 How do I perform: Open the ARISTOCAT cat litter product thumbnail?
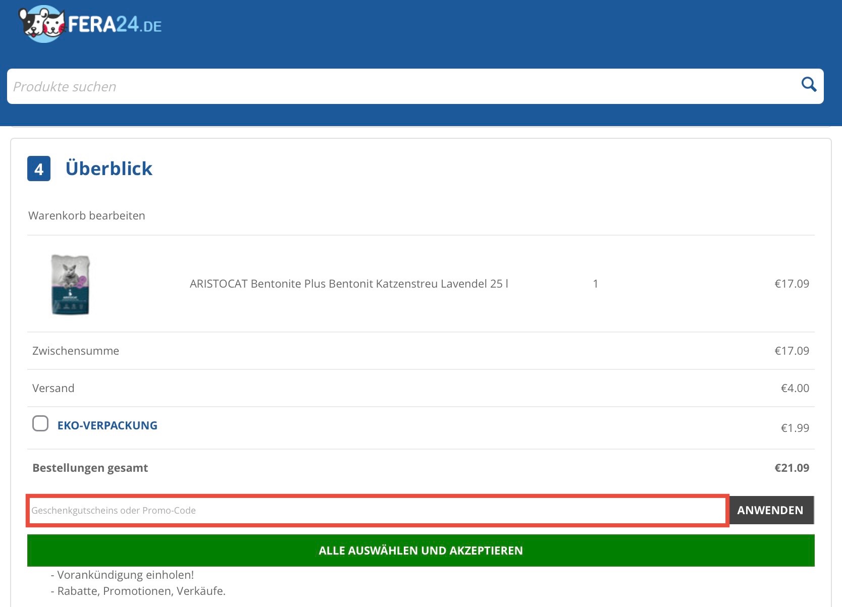tap(71, 284)
